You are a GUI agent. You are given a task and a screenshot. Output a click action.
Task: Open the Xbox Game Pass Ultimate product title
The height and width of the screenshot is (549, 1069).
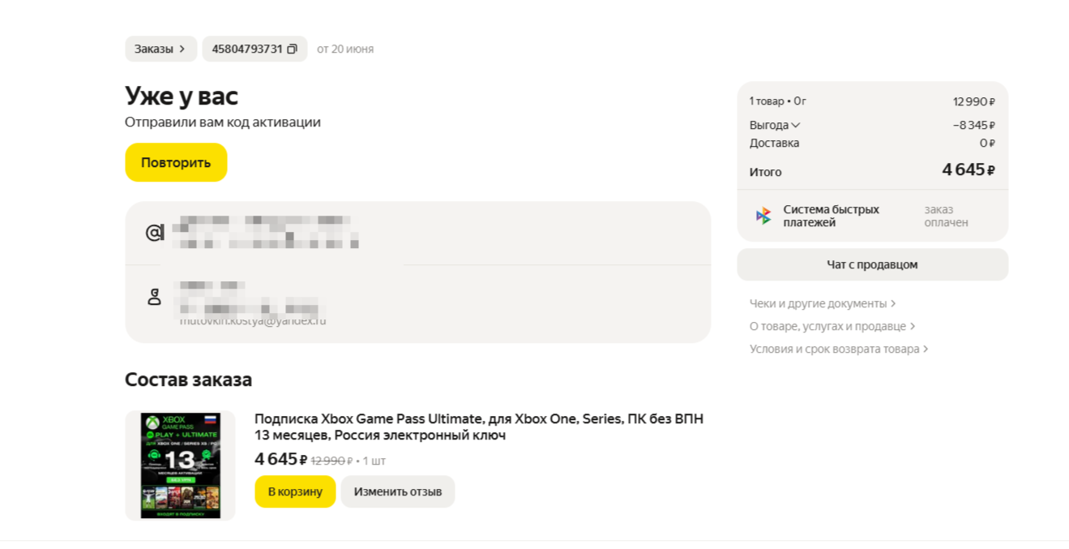point(479,427)
